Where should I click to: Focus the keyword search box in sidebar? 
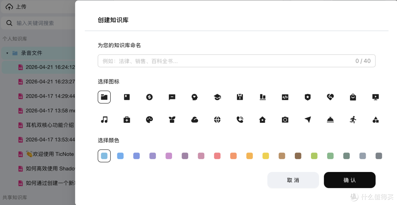(x=39, y=23)
